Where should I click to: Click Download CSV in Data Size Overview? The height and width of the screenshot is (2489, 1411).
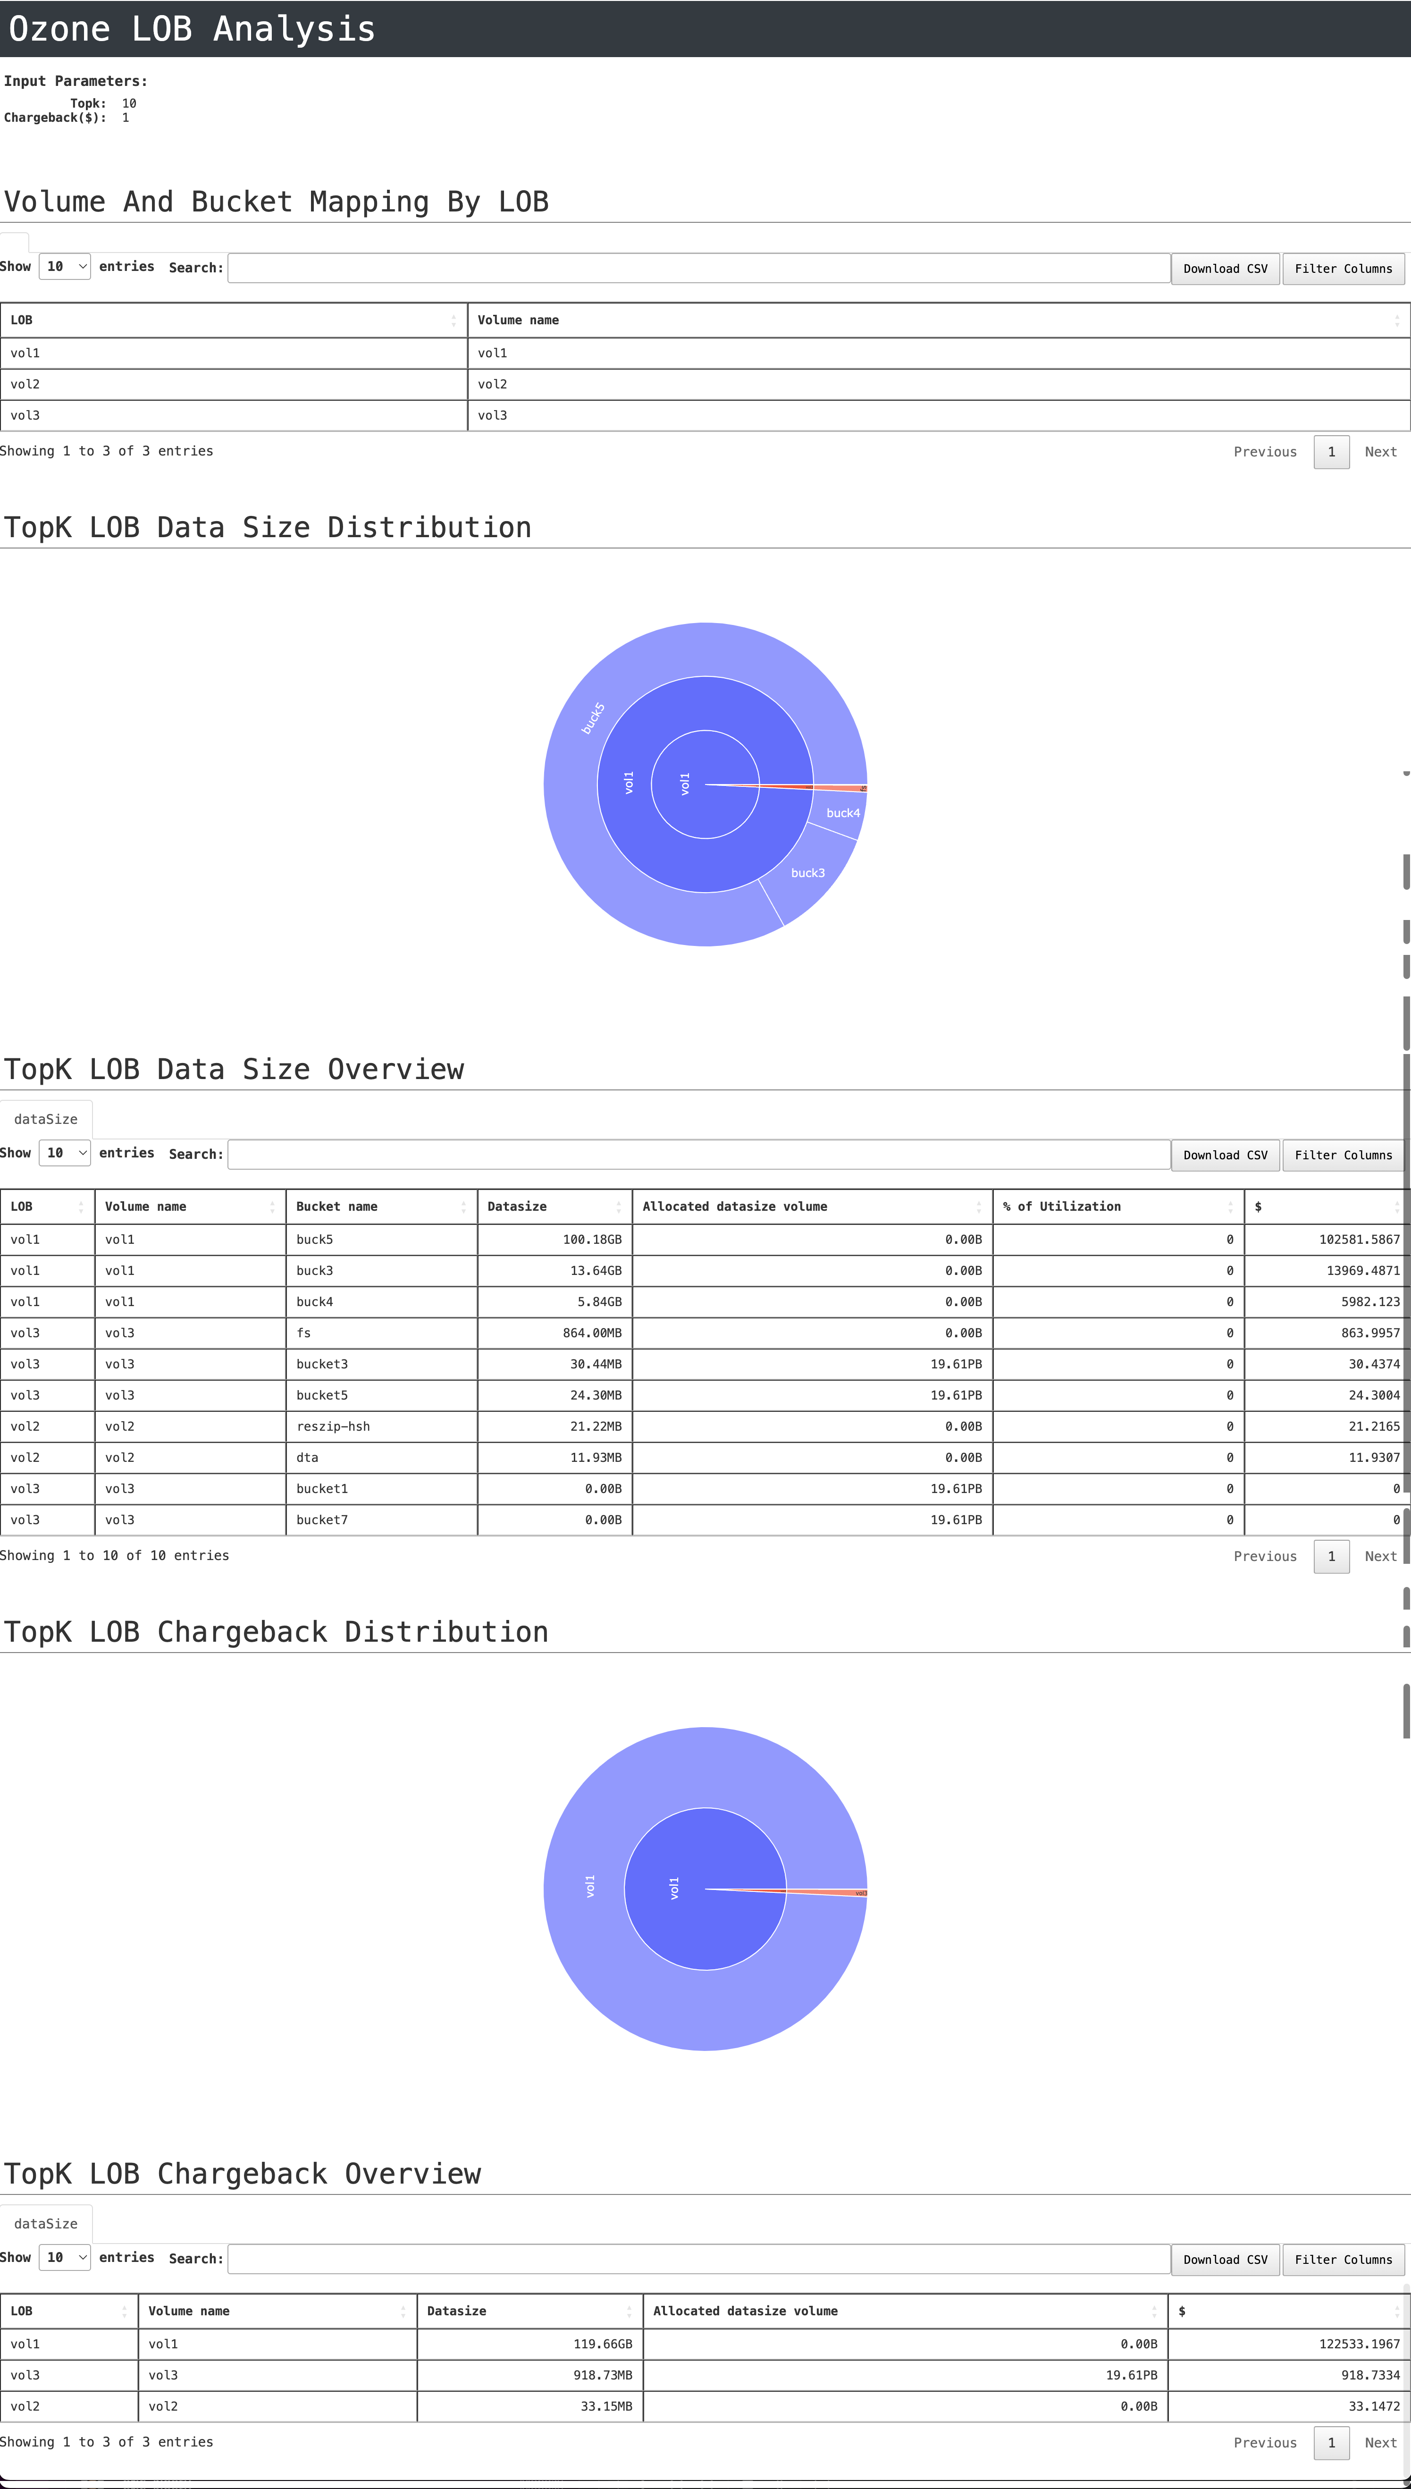pos(1224,1156)
